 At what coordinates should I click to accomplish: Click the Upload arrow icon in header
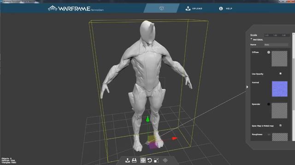point(188,8)
